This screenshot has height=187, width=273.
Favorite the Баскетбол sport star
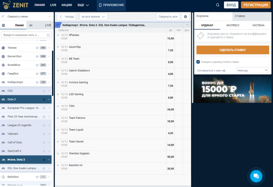click(37, 56)
